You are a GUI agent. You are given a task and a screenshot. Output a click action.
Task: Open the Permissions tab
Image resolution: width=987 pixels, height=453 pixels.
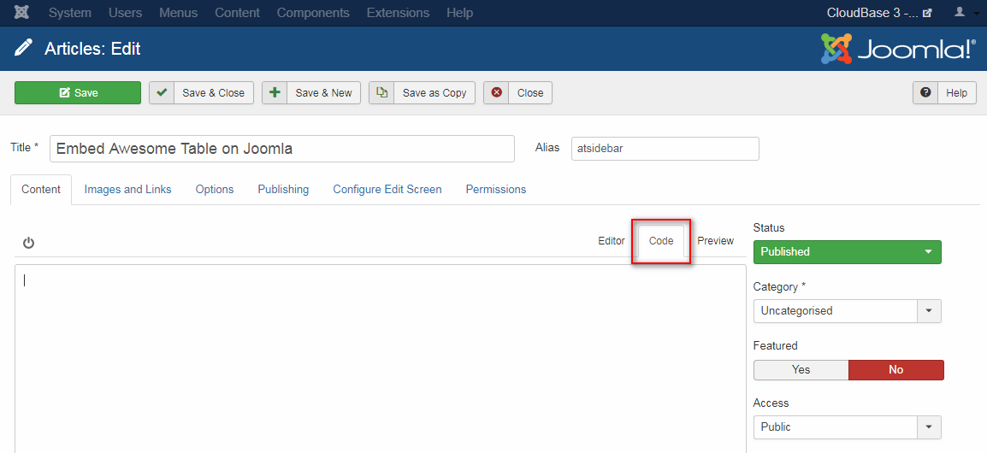tap(496, 190)
